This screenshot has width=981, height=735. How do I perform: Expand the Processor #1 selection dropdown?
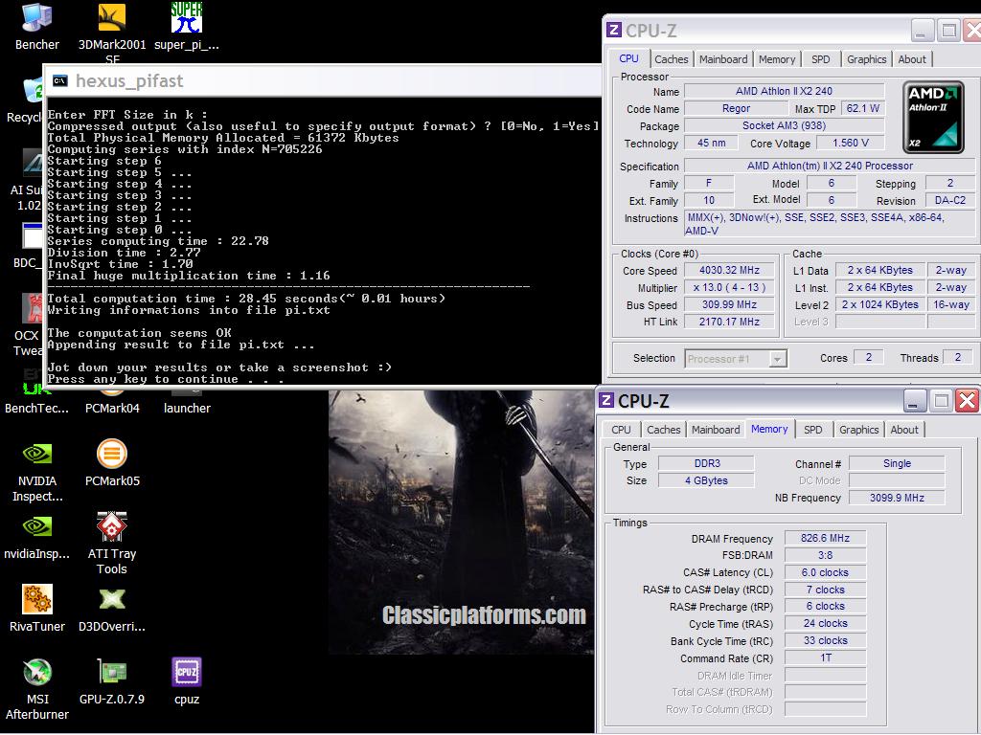(x=776, y=359)
